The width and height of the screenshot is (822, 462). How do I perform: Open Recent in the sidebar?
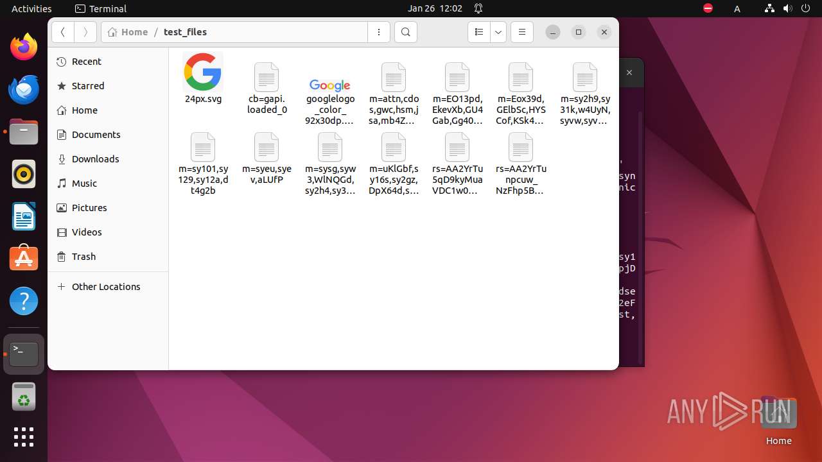point(108,62)
